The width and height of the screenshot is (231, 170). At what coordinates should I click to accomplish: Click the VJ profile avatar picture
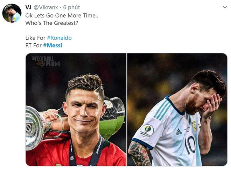click(x=12, y=13)
